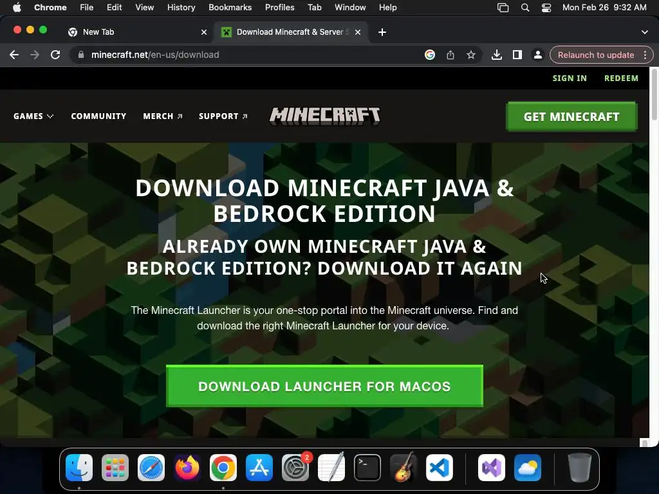Expand the tab search chevron

(x=645, y=32)
